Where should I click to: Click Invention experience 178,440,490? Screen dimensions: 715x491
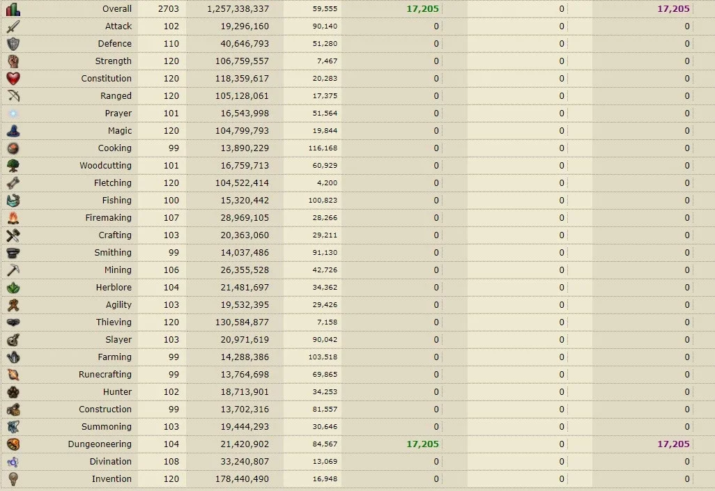(242, 478)
